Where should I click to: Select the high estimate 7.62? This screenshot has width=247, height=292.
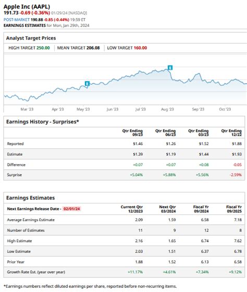[238, 241]
